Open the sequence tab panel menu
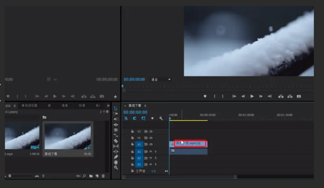Screen dimensions: 324x188 point(145,106)
